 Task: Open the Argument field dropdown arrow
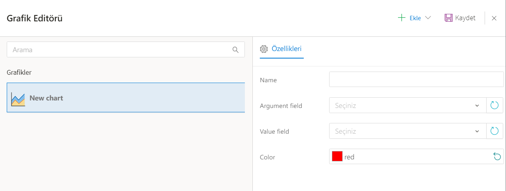(477, 106)
